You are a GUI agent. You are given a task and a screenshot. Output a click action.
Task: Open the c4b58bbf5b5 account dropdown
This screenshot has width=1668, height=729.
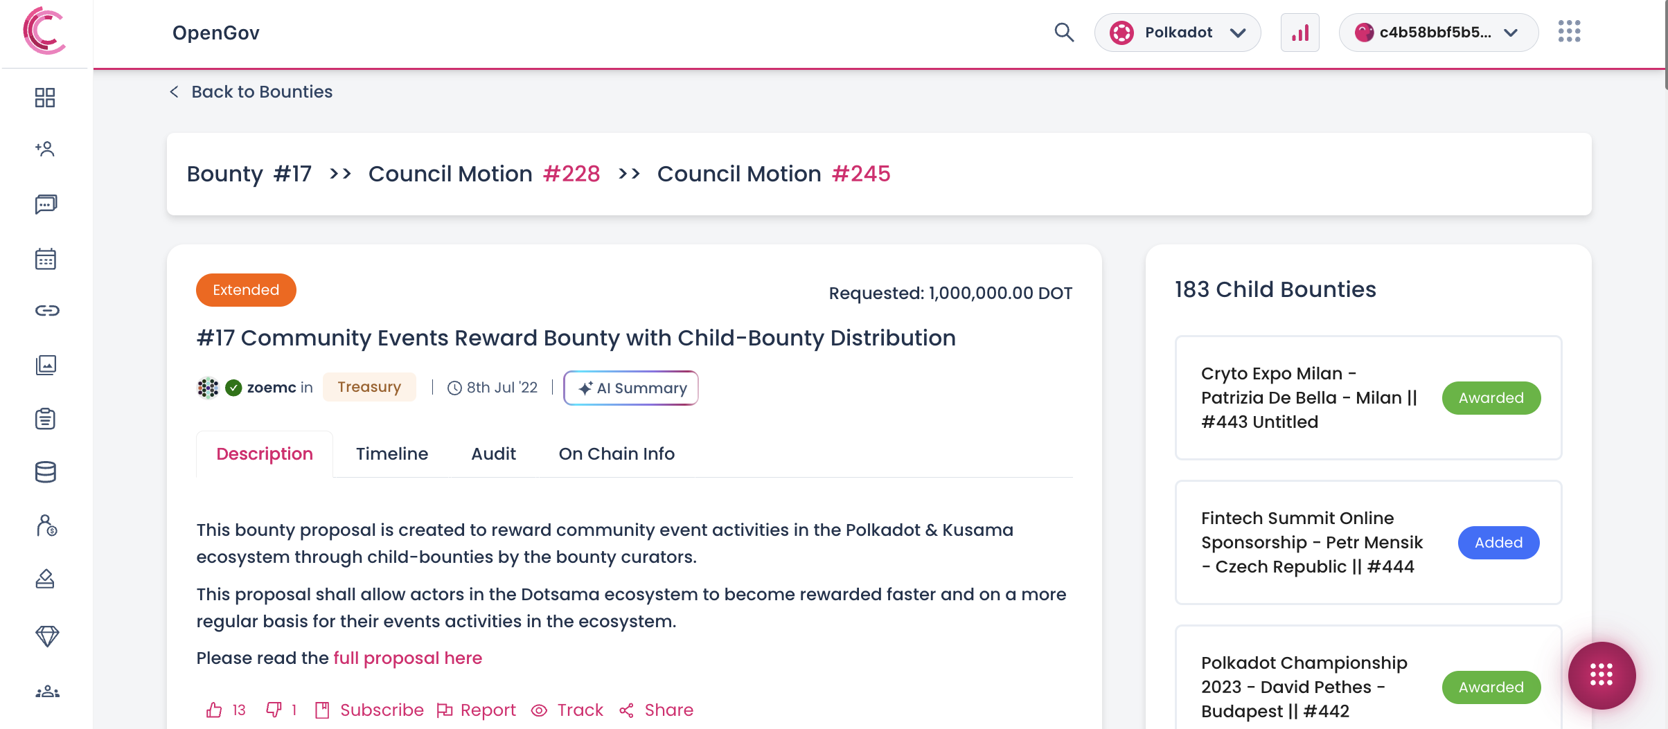click(1438, 33)
